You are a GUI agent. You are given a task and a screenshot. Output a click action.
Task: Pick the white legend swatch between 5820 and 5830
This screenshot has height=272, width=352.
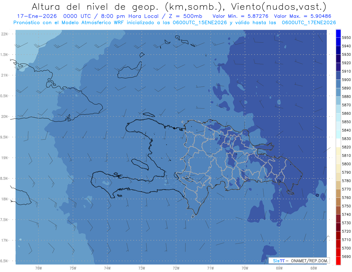coord(338,143)
